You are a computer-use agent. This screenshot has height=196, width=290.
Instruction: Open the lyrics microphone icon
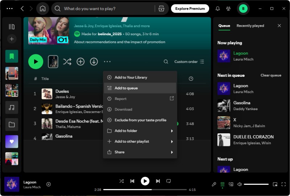point(214,184)
